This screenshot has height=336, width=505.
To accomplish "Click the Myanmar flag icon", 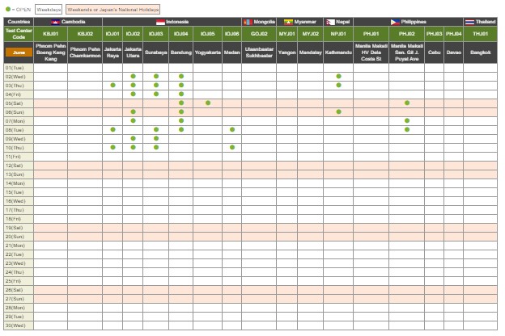I will [288, 22].
